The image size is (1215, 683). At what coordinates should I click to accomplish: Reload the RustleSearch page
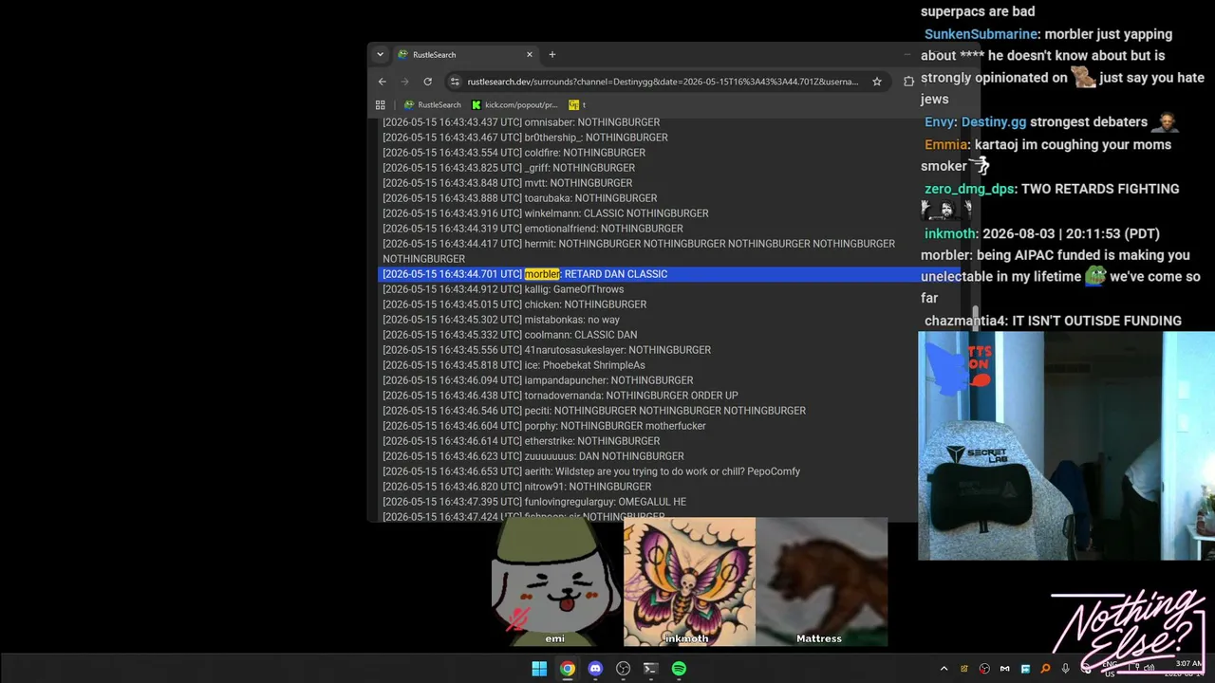click(428, 82)
